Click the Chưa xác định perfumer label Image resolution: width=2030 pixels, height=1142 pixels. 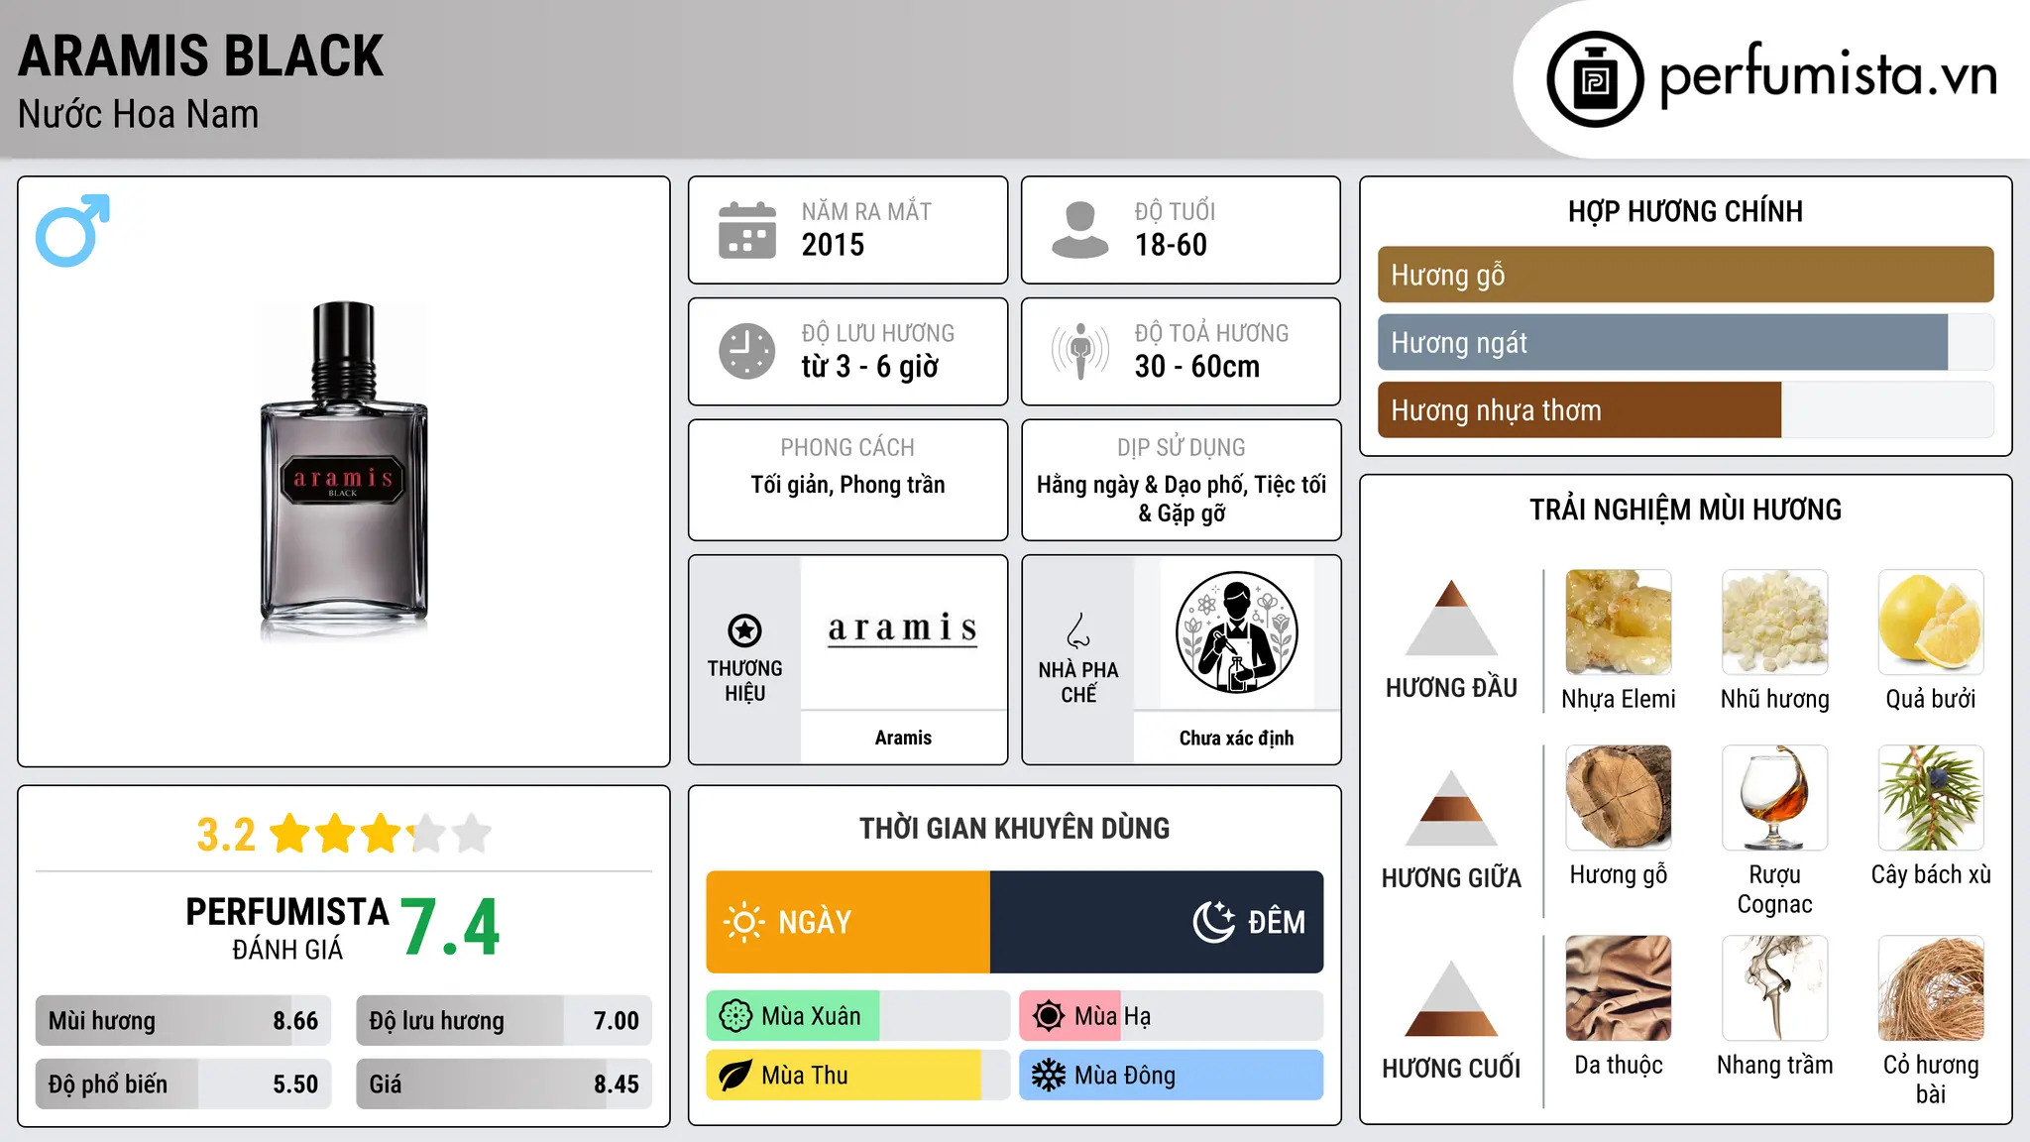pyautogui.click(x=1236, y=738)
